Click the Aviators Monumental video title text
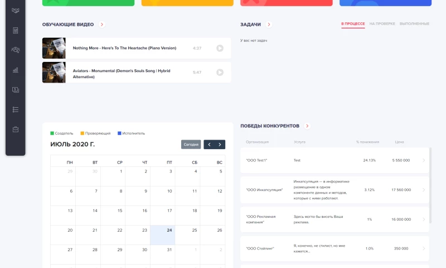 click(122, 74)
